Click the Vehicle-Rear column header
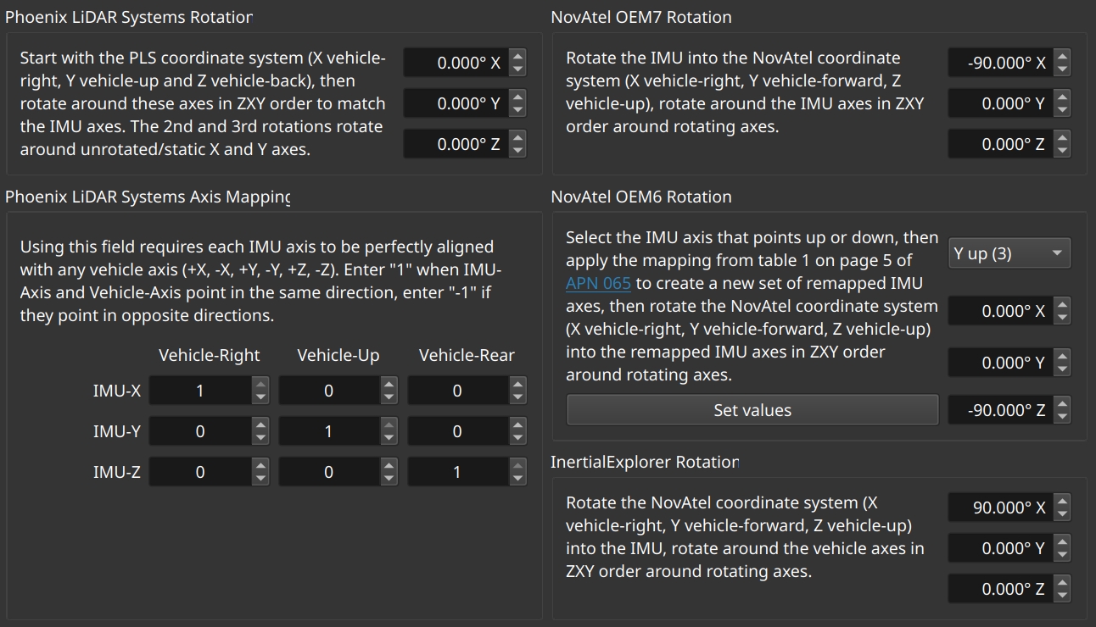 coord(467,356)
